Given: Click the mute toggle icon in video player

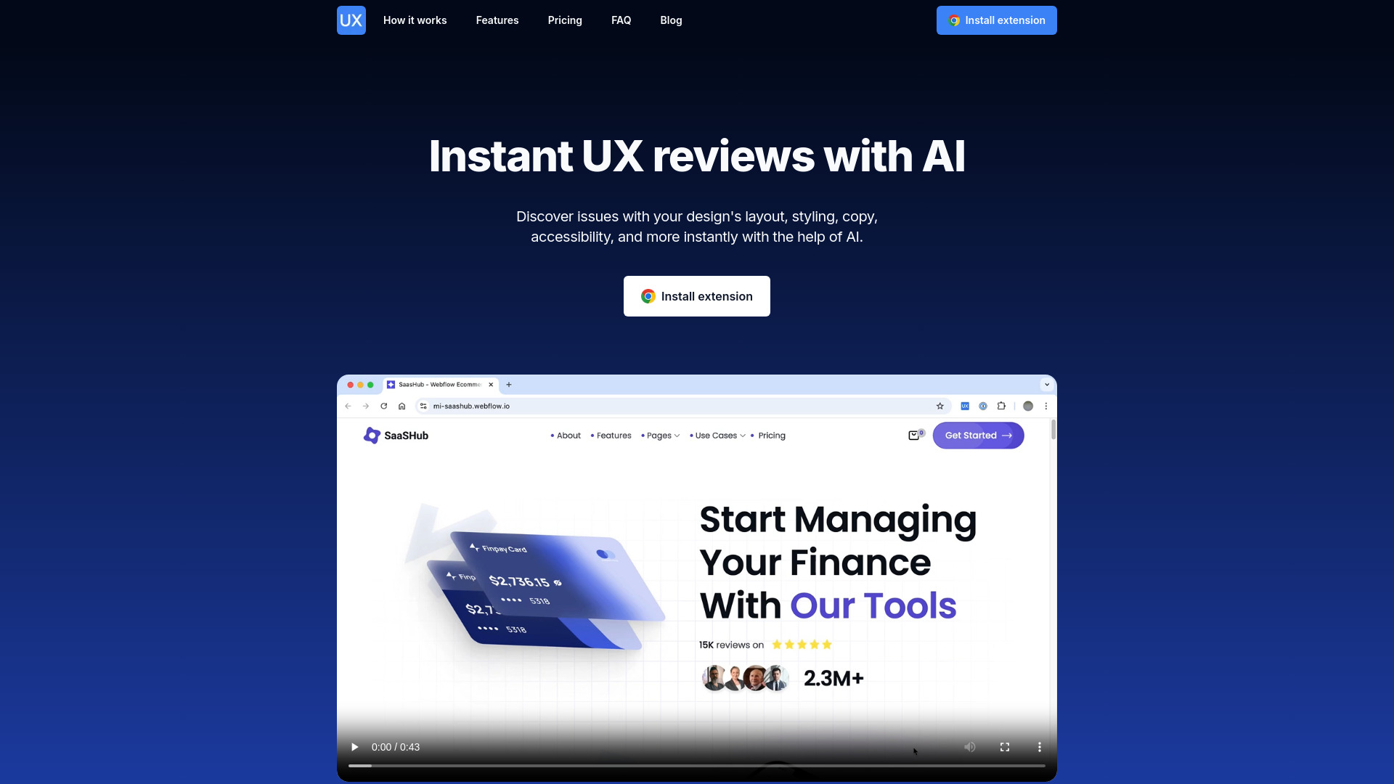Looking at the screenshot, I should 971,747.
